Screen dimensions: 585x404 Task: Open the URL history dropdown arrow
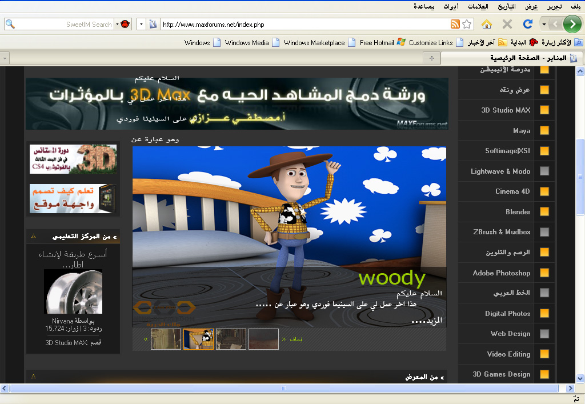pos(141,25)
